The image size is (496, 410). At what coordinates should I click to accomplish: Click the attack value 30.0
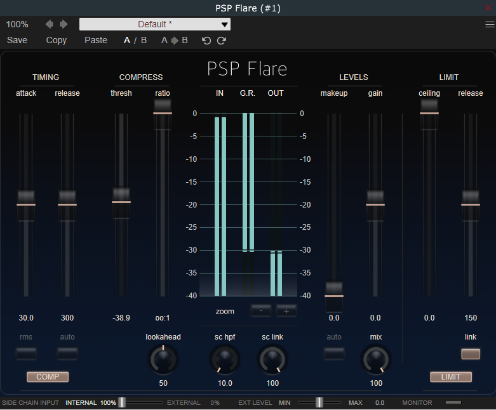coord(26,318)
